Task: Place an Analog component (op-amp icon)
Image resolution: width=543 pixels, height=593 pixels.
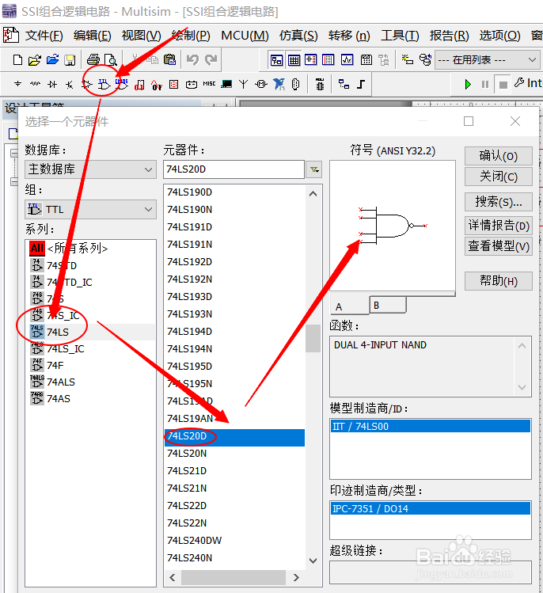Action: tap(86, 84)
